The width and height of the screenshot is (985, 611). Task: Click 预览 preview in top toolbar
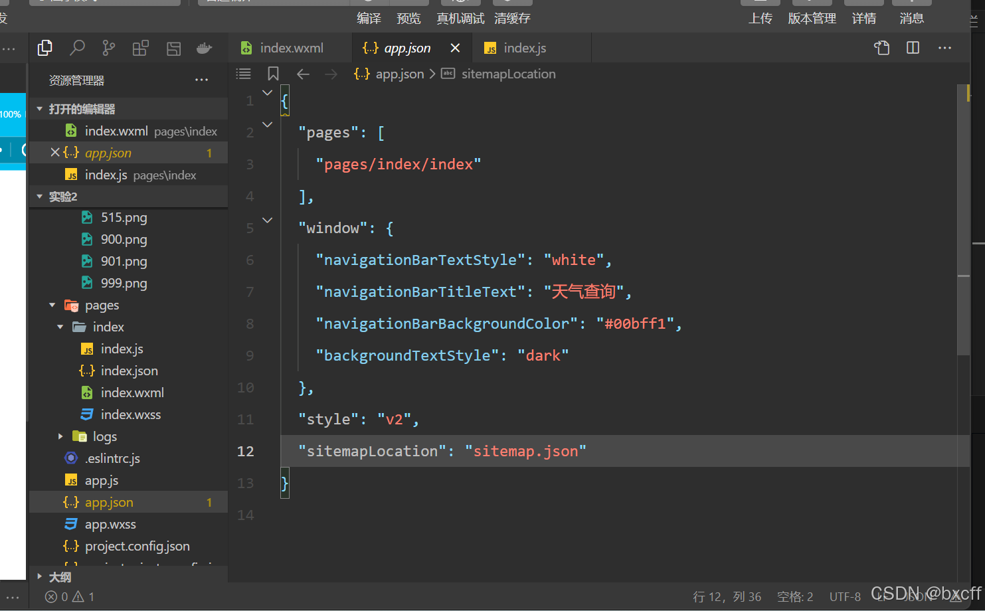coord(408,19)
